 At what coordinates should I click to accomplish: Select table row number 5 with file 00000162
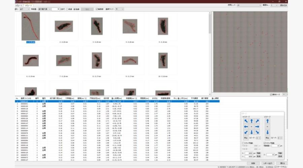tap(117, 111)
